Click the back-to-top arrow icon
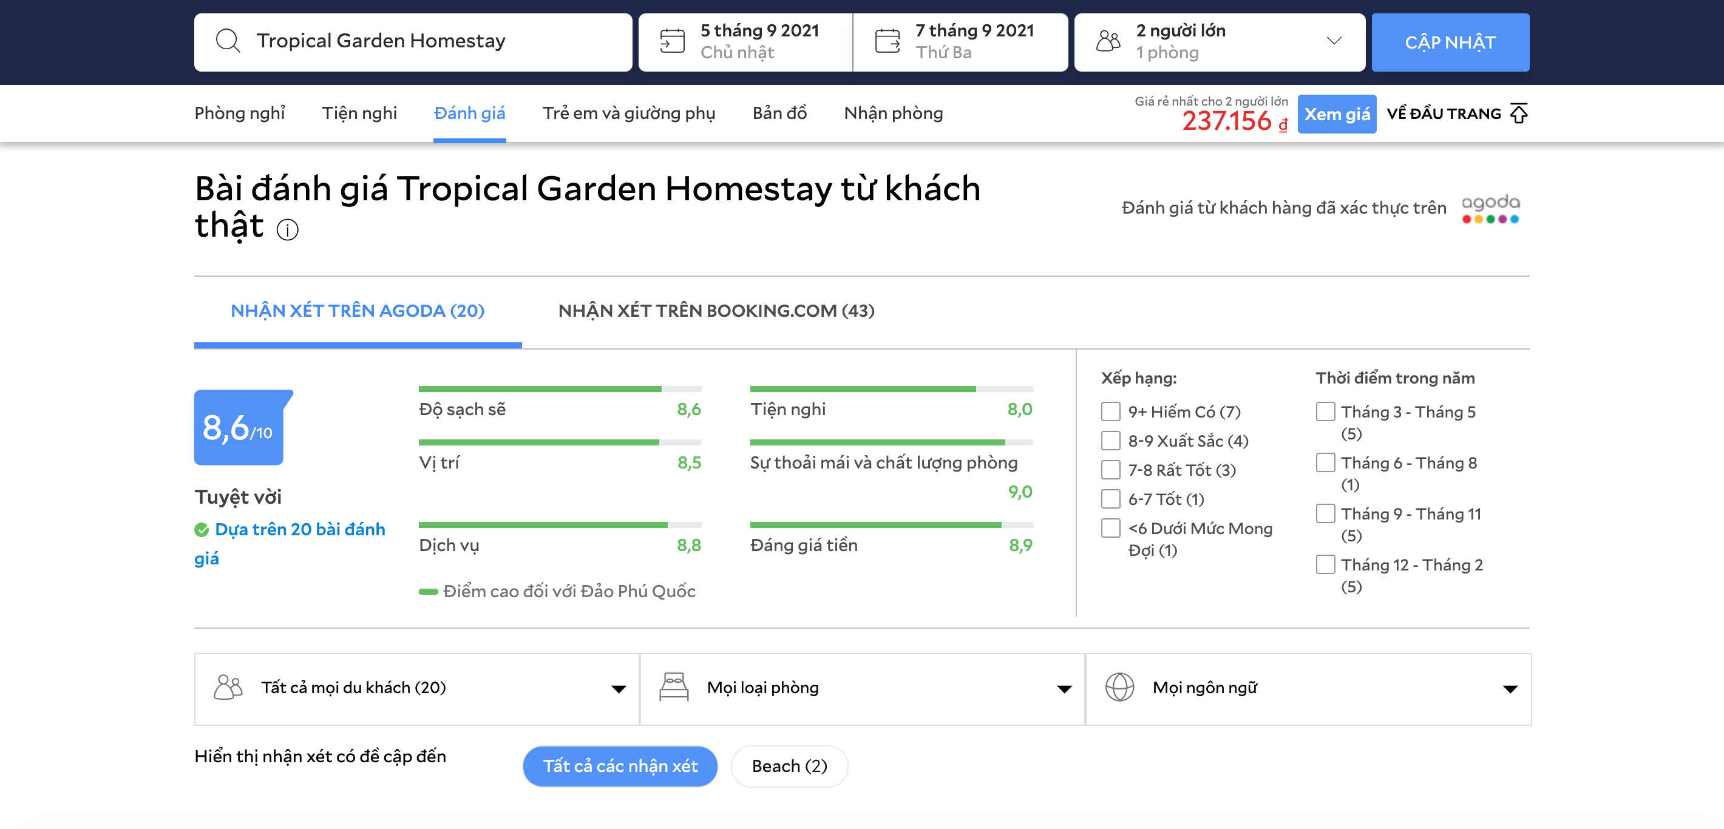1724x829 pixels. click(x=1519, y=113)
